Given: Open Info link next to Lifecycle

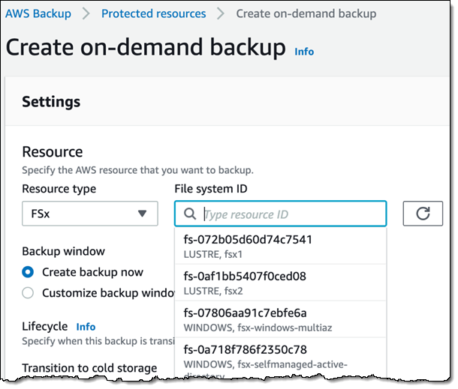Looking at the screenshot, I should point(86,327).
